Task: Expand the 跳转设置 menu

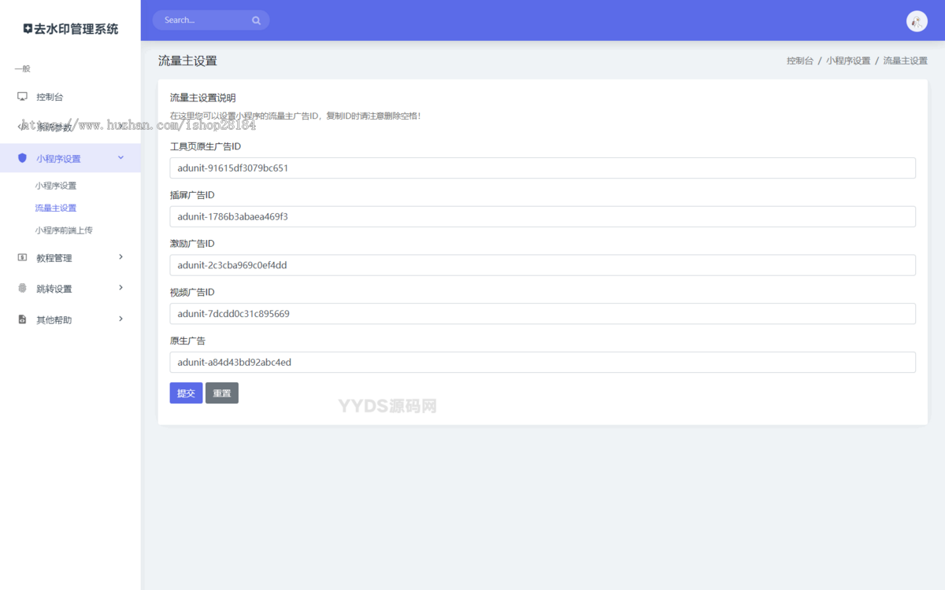Action: tap(69, 288)
